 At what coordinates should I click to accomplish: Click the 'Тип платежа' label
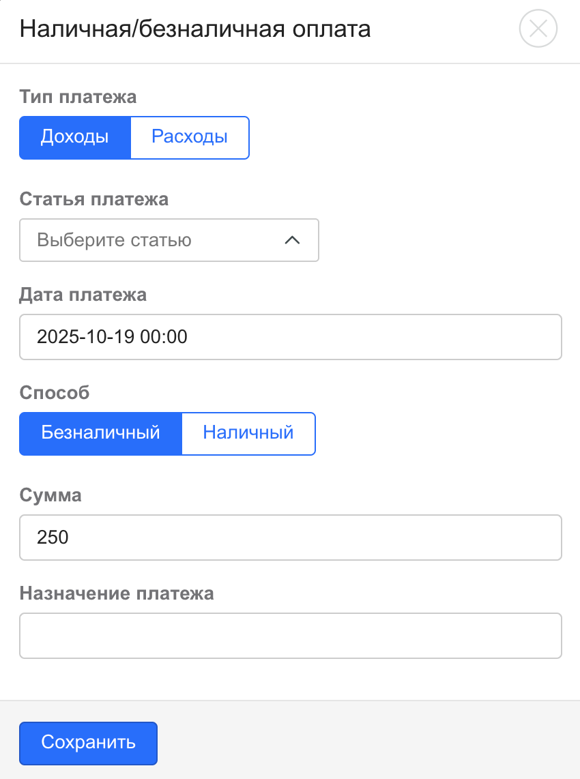point(78,97)
